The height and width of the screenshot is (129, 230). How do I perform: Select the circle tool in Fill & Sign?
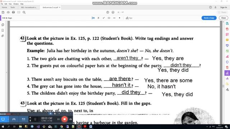pyautogui.click(x=109, y=18)
